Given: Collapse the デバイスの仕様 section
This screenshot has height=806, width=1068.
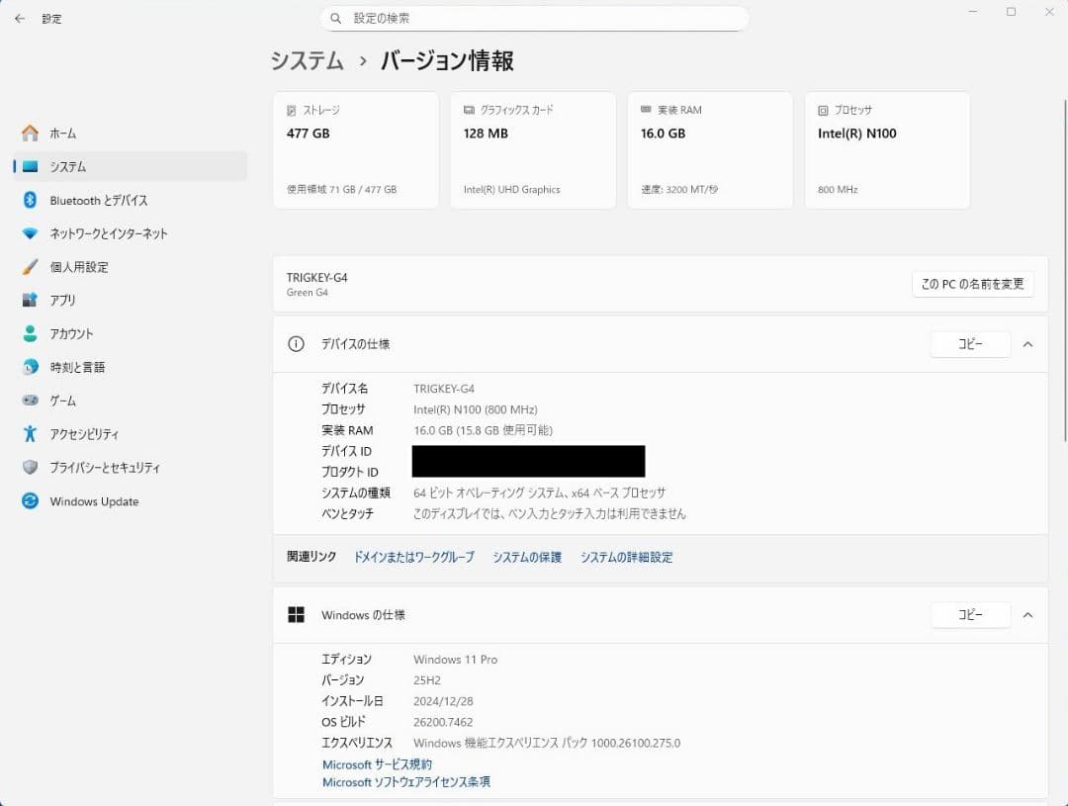Looking at the screenshot, I should coord(1028,344).
